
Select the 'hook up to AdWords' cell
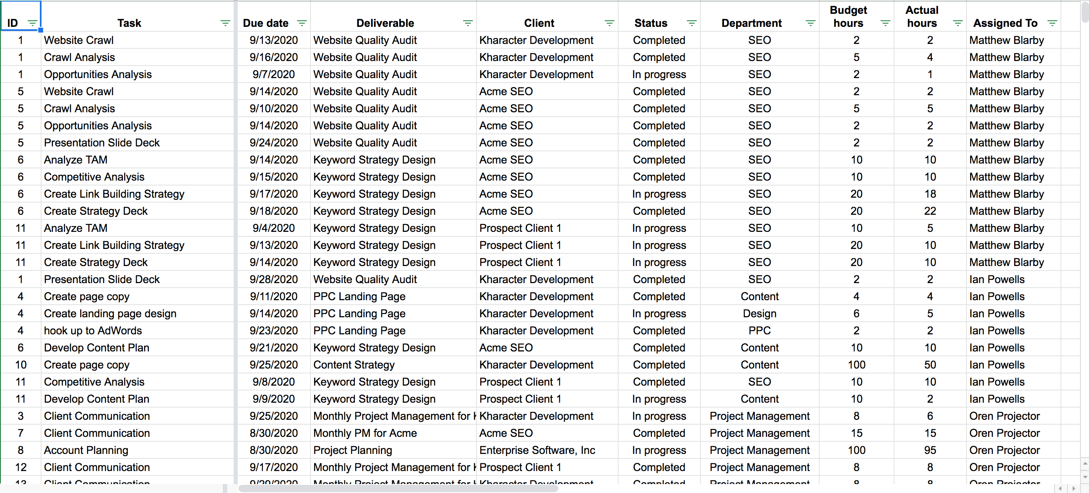click(x=138, y=331)
